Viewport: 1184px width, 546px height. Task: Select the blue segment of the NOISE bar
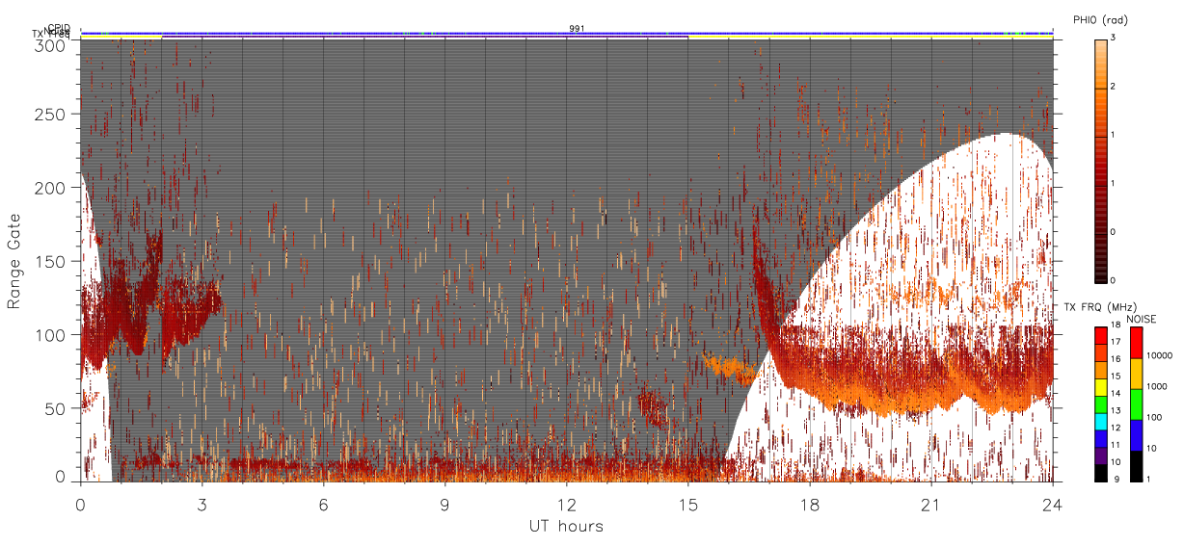point(1136,435)
